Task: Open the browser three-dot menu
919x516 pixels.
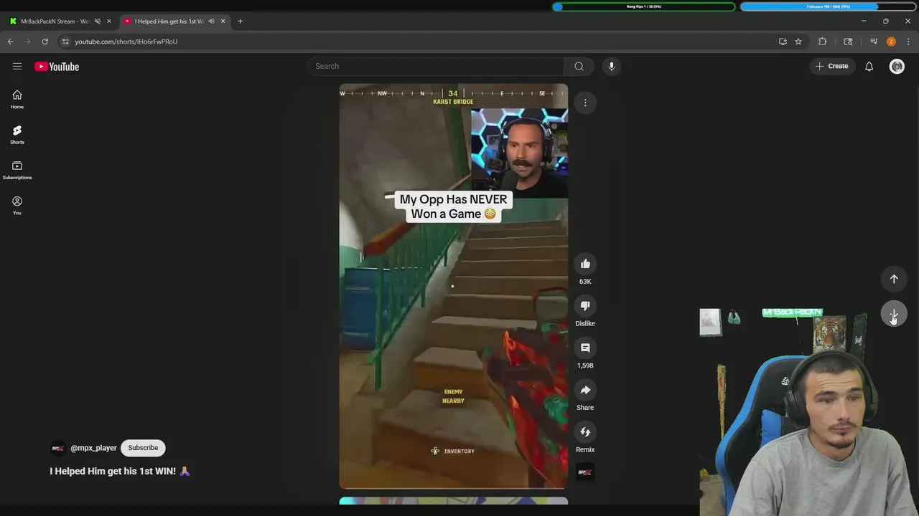Action: (908, 42)
